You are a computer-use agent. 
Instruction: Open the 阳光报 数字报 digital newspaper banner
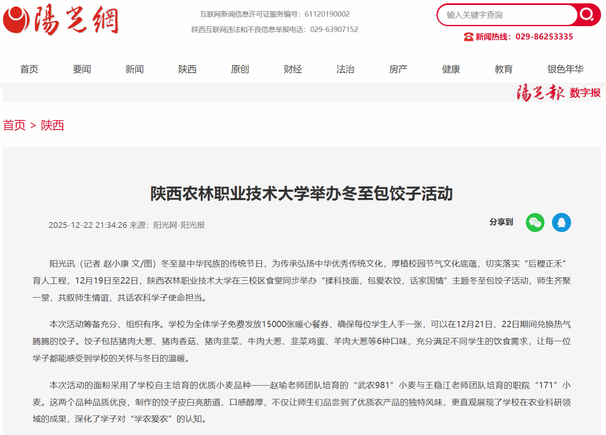558,93
